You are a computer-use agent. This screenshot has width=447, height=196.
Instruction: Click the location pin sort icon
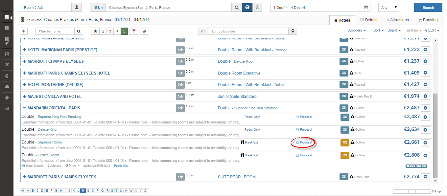pos(293,31)
